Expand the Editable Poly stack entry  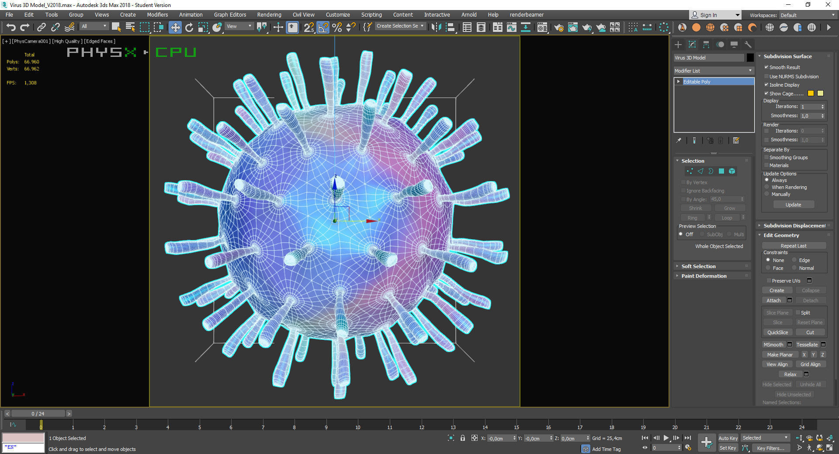[679, 82]
